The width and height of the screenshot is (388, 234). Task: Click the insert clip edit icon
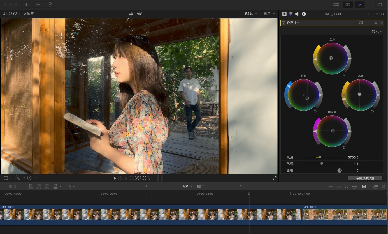pyautogui.click(x=39, y=186)
